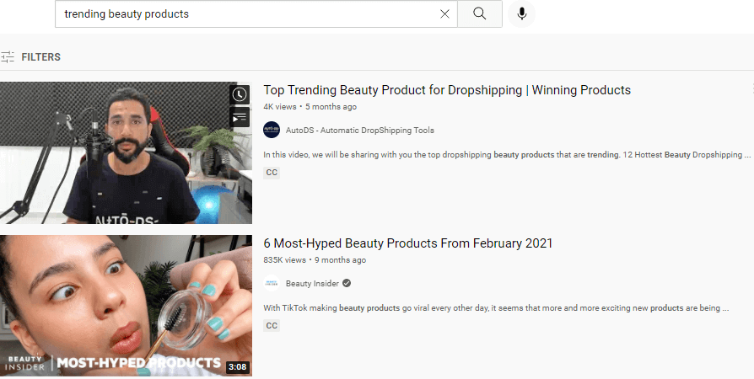Click the 3:08 duration badge
This screenshot has height=379, width=754.
coord(238,367)
